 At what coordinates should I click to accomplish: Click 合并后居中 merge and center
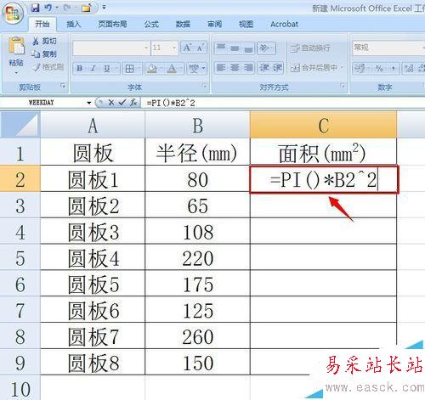314,68
